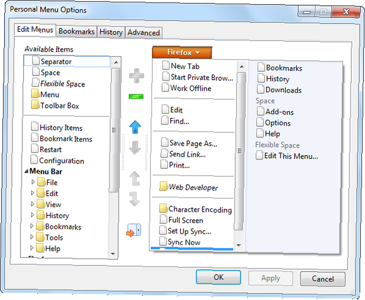Click the Restart item page icon
The height and width of the screenshot is (300, 365).
(35, 148)
